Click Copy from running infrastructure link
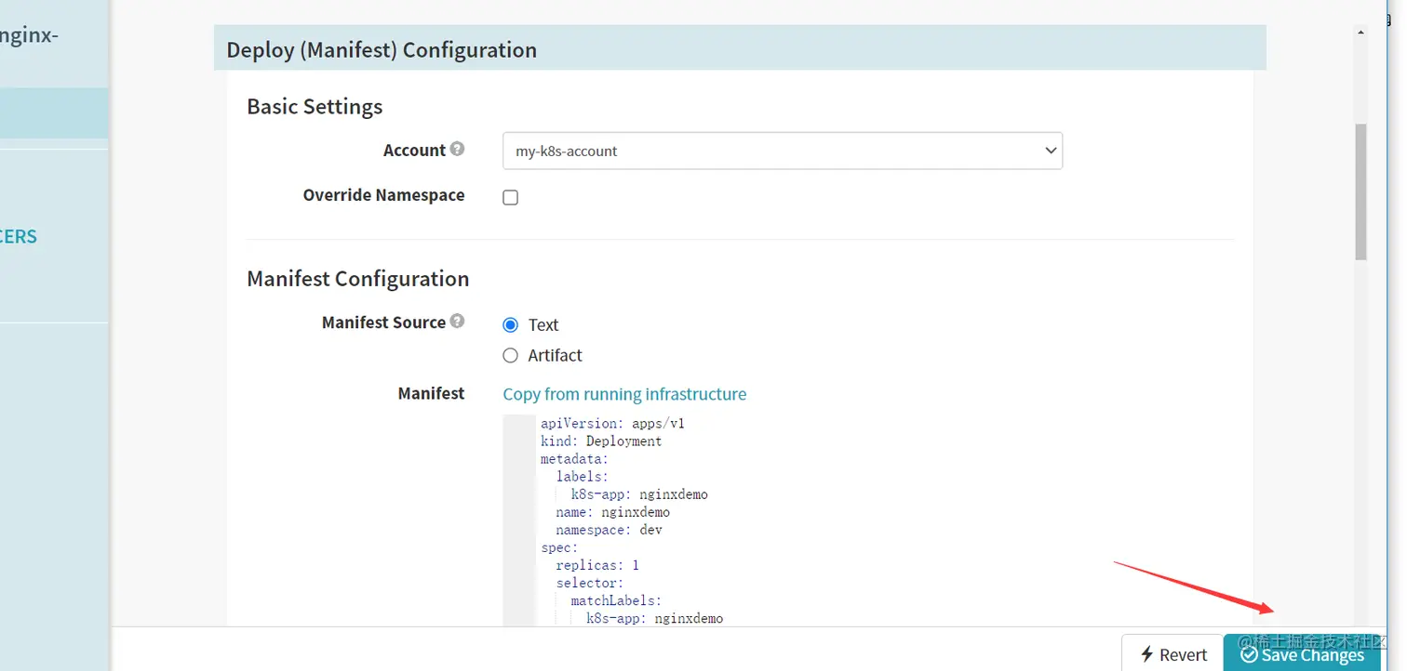Screen dimensions: 1407x671 click(x=624, y=394)
